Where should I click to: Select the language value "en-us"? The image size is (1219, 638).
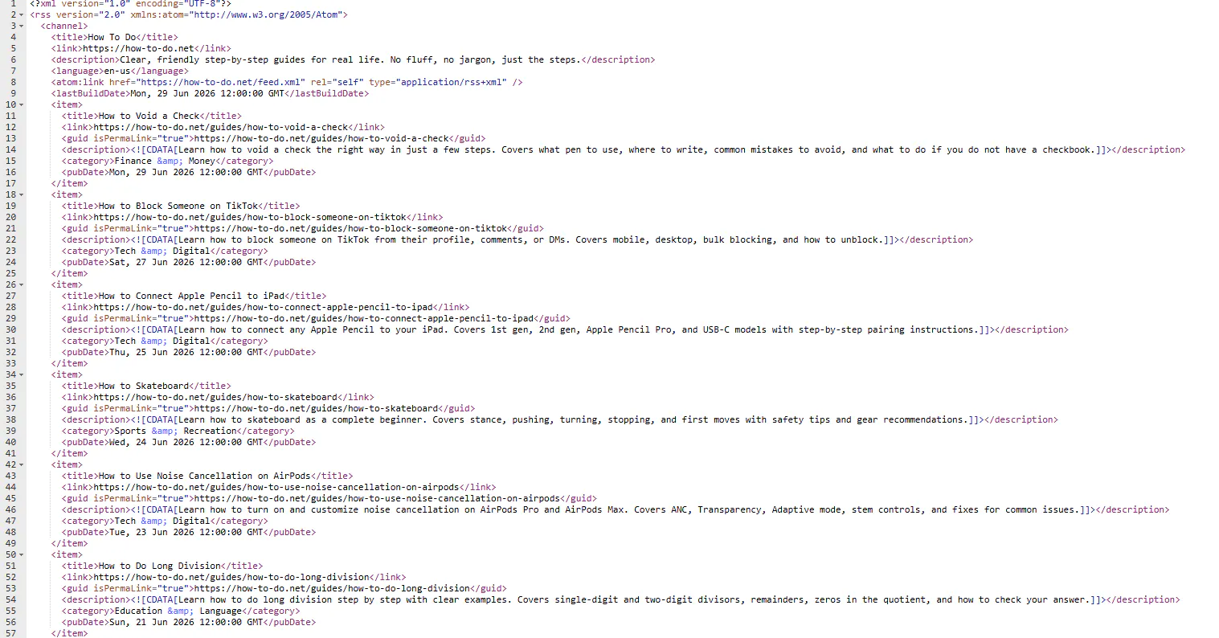click(x=117, y=71)
